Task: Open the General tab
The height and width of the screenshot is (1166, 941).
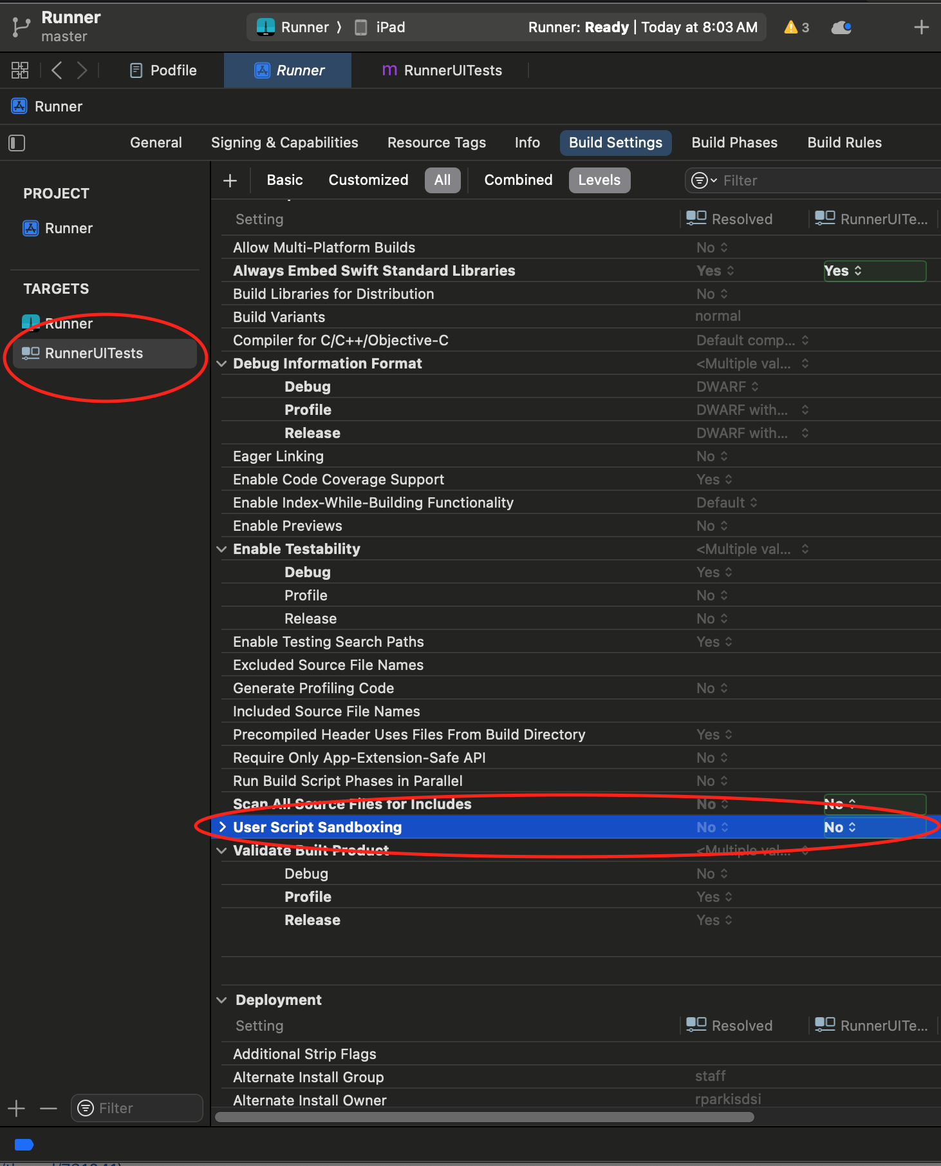Action: [156, 142]
